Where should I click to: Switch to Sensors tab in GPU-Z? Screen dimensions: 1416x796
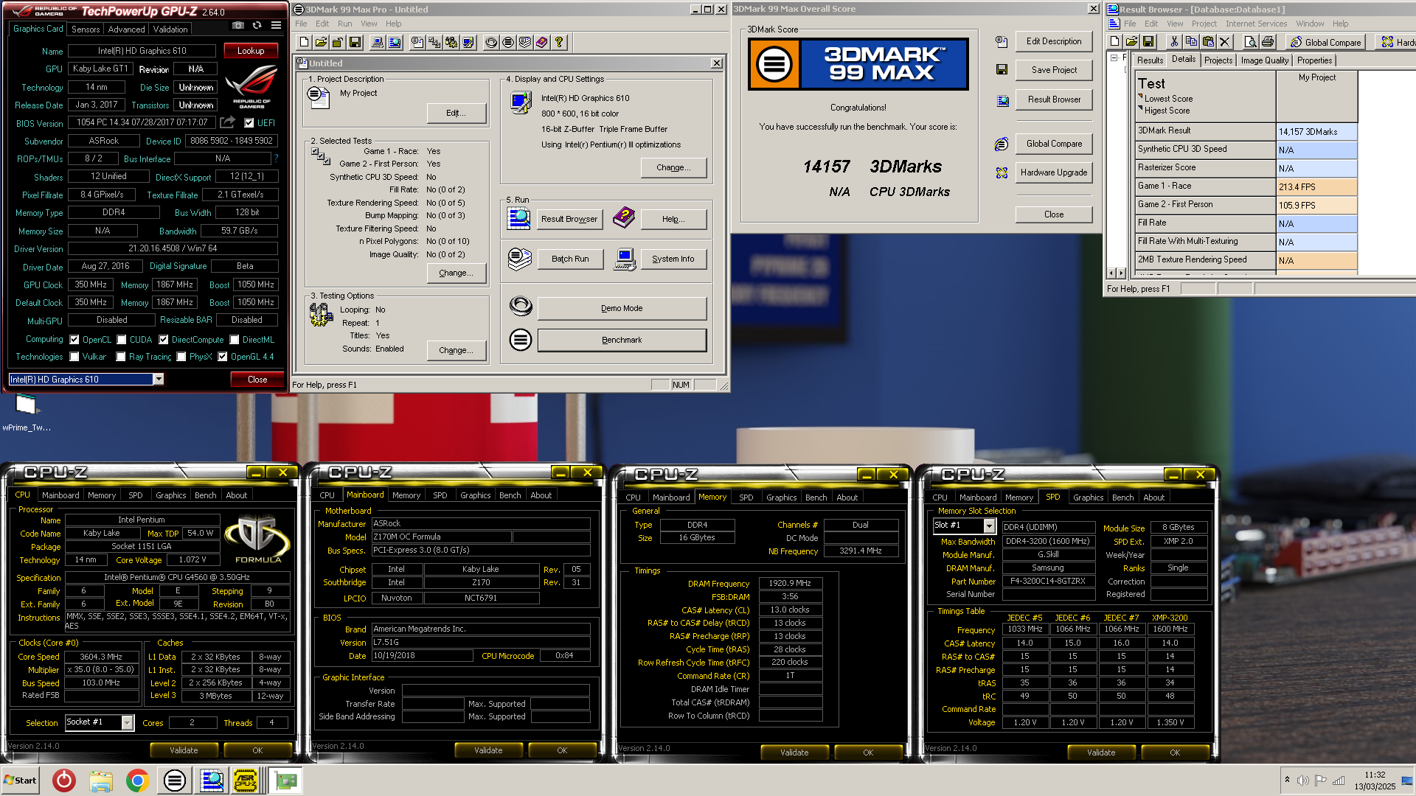pyautogui.click(x=86, y=29)
